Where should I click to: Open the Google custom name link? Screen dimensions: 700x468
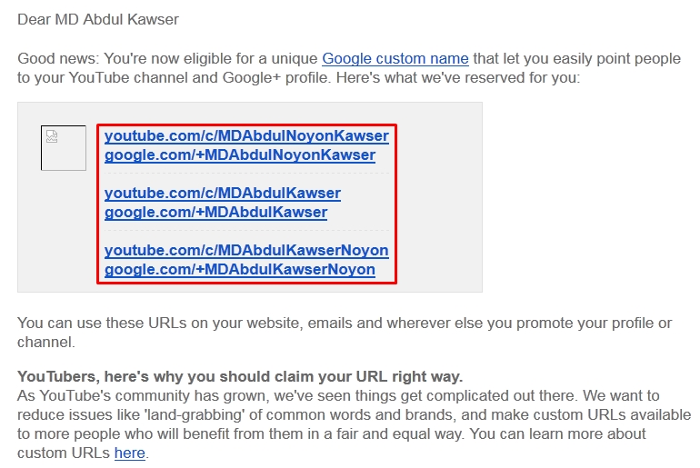click(x=395, y=58)
